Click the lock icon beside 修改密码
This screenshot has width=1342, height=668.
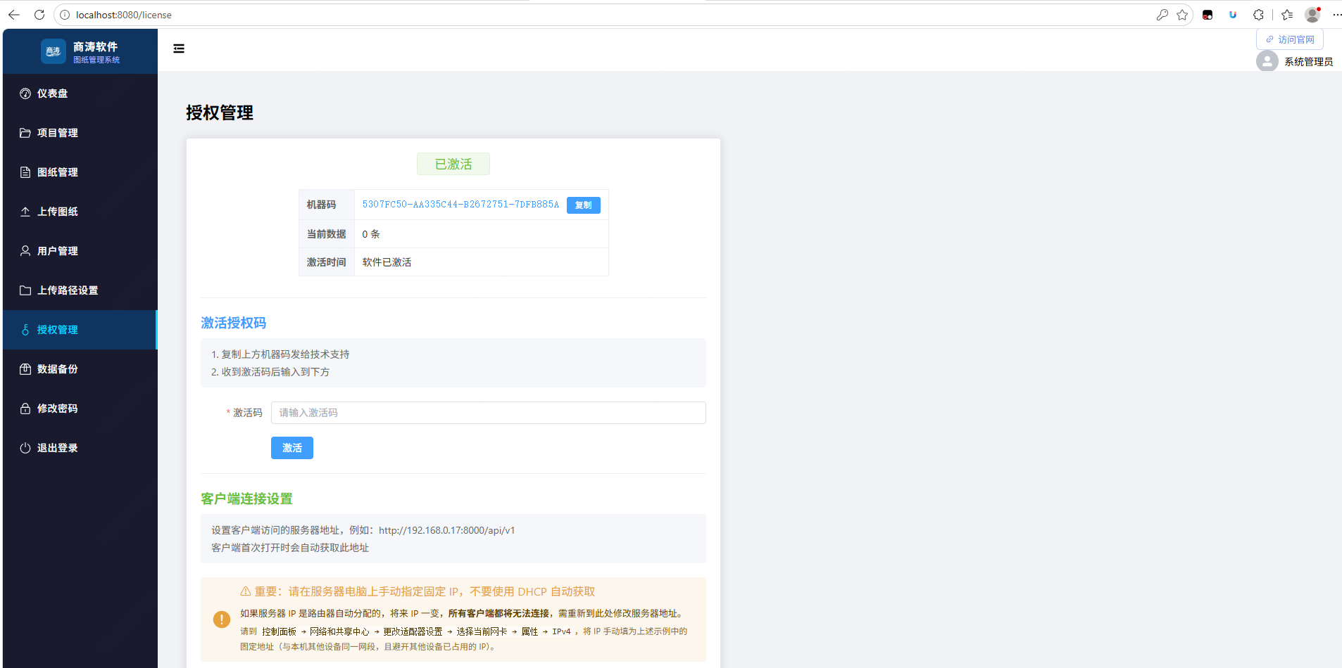[x=25, y=409]
